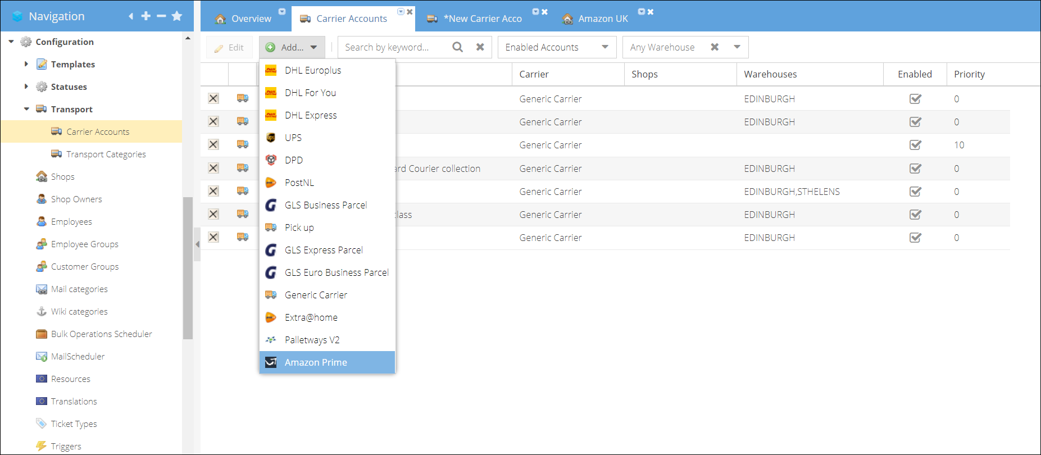The image size is (1041, 455).
Task: Delete the priority 10 row X icon
Action: pyautogui.click(x=213, y=144)
